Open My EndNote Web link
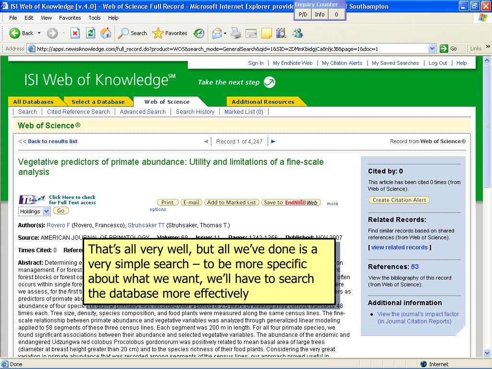Screen dimensions: 492x369 click(293, 63)
